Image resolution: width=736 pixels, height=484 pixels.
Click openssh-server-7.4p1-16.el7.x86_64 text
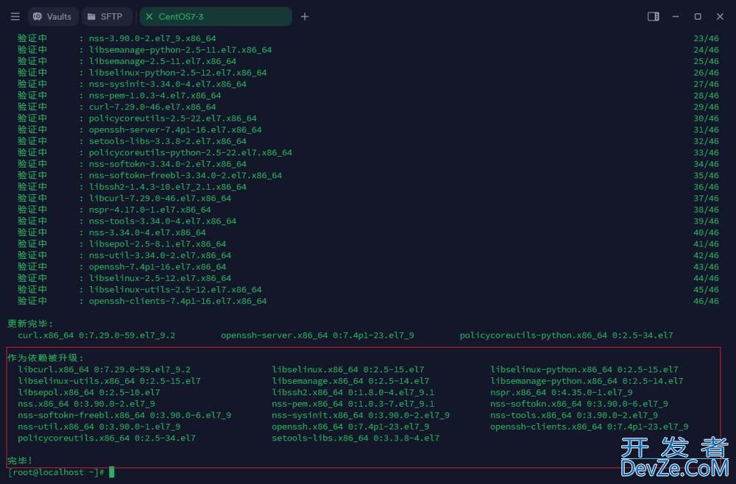(175, 129)
